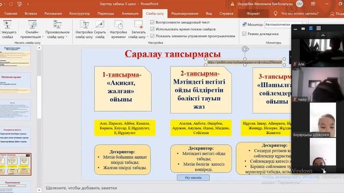Click the padlet hyperlink text box
344x193 pixels.
click(245, 62)
